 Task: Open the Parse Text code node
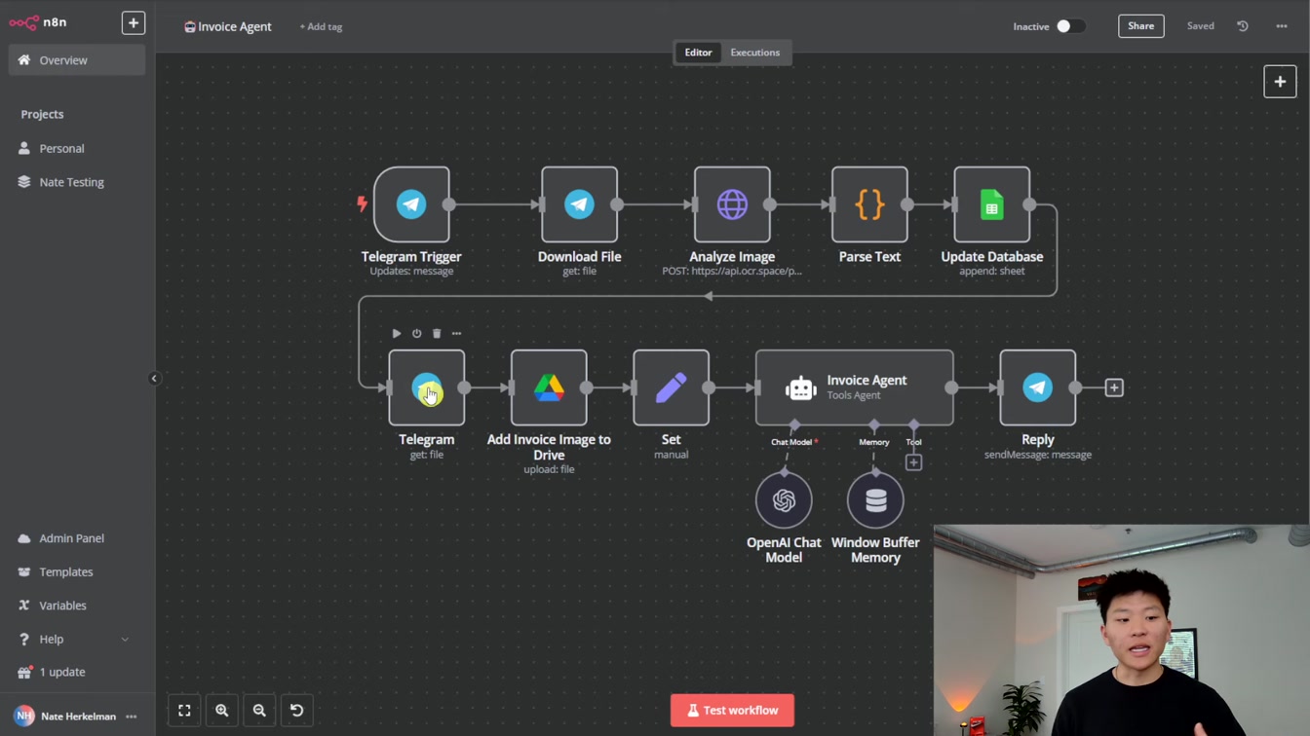[x=869, y=204]
